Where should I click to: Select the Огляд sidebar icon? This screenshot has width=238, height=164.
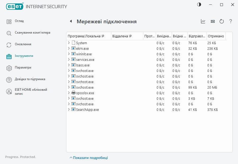pyautogui.click(x=9, y=21)
